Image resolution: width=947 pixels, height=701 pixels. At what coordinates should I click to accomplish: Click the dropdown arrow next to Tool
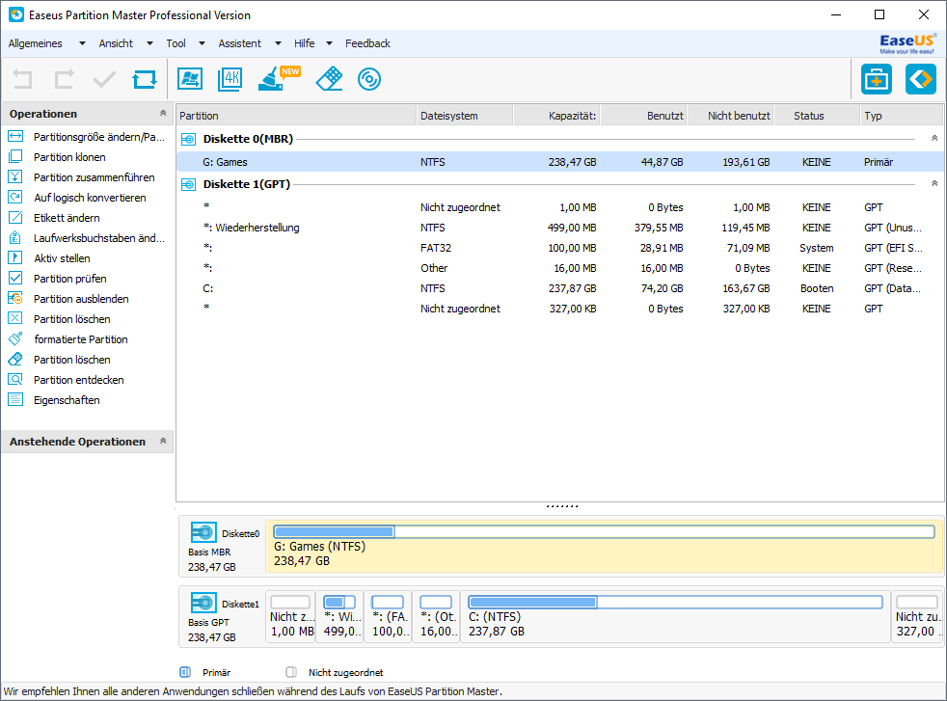pyautogui.click(x=202, y=43)
